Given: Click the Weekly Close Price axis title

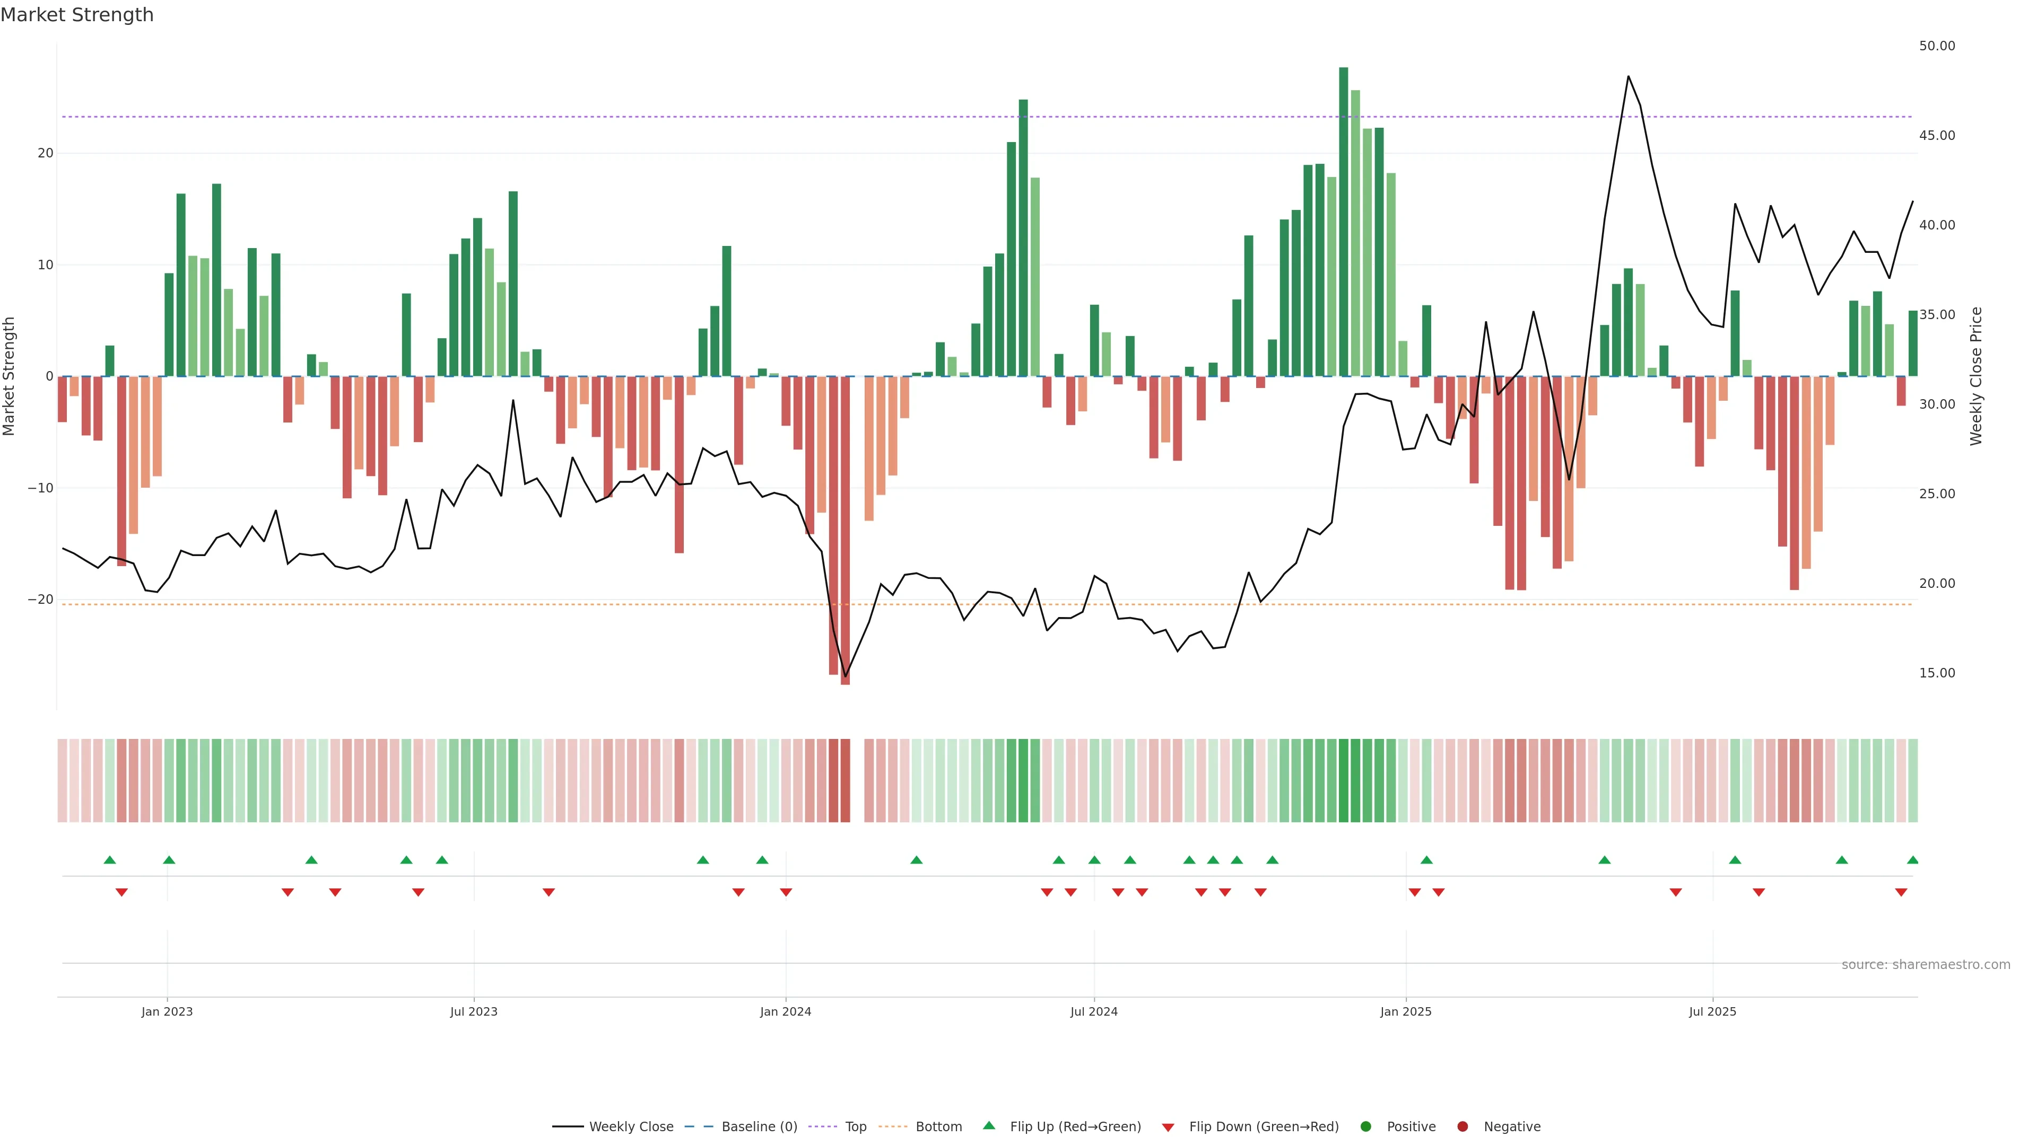Looking at the screenshot, I should (x=1976, y=376).
